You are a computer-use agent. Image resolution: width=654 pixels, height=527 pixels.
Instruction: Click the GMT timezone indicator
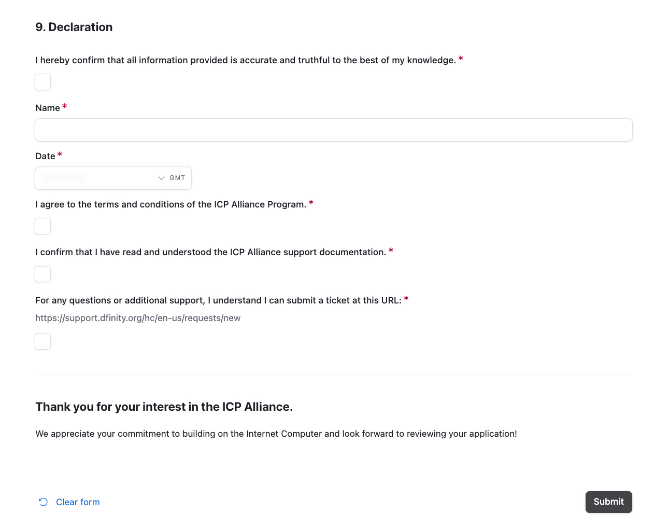177,178
